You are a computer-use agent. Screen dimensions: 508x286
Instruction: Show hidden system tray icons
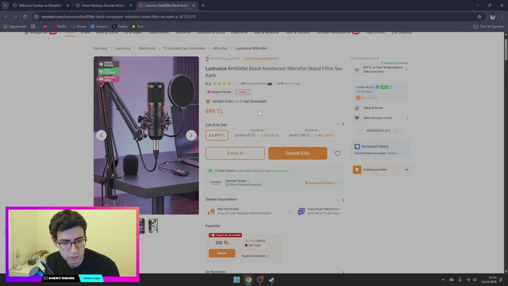pyautogui.click(x=443, y=280)
